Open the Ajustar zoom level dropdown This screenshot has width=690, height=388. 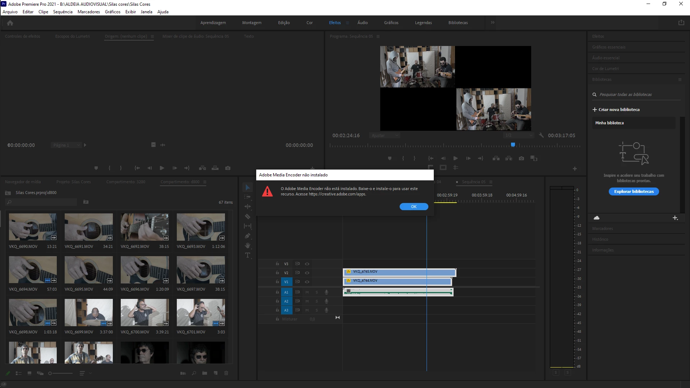pos(385,135)
